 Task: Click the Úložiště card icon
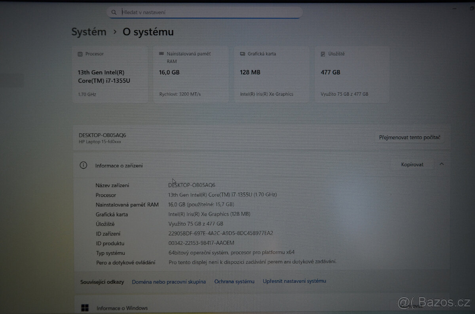pyautogui.click(x=323, y=54)
